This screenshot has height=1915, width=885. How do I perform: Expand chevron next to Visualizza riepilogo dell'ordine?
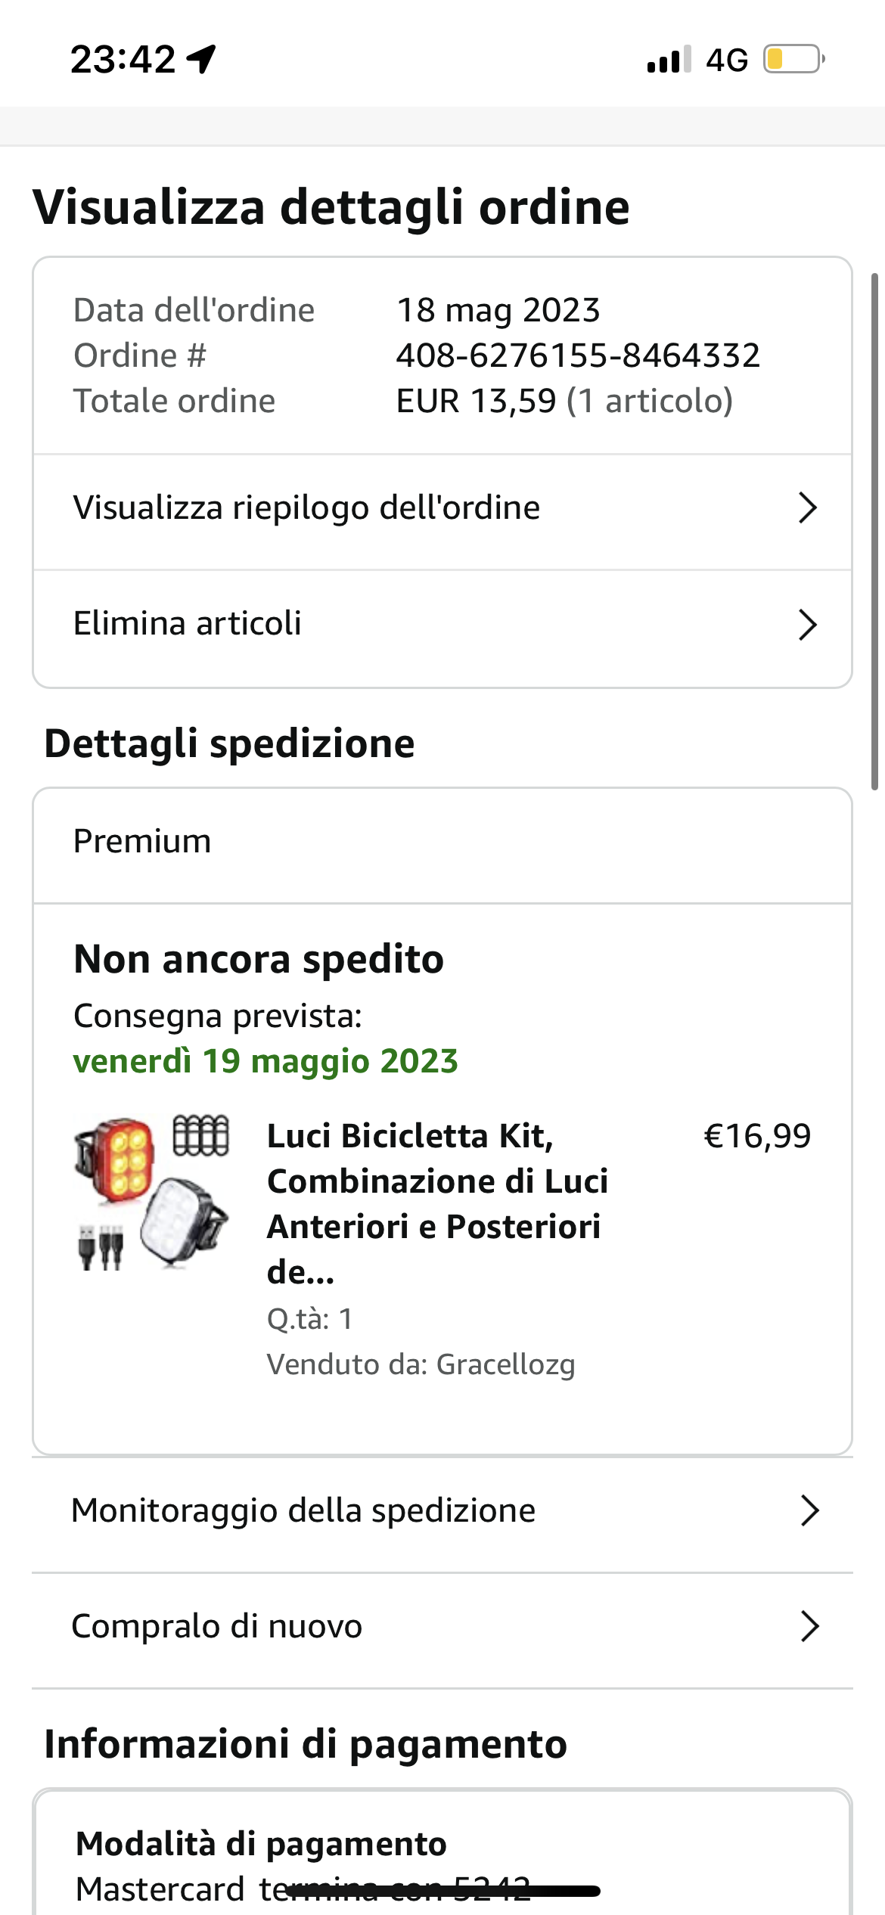click(x=807, y=508)
